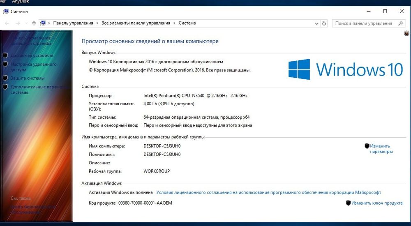Click the Back navigation arrow

(7, 23)
